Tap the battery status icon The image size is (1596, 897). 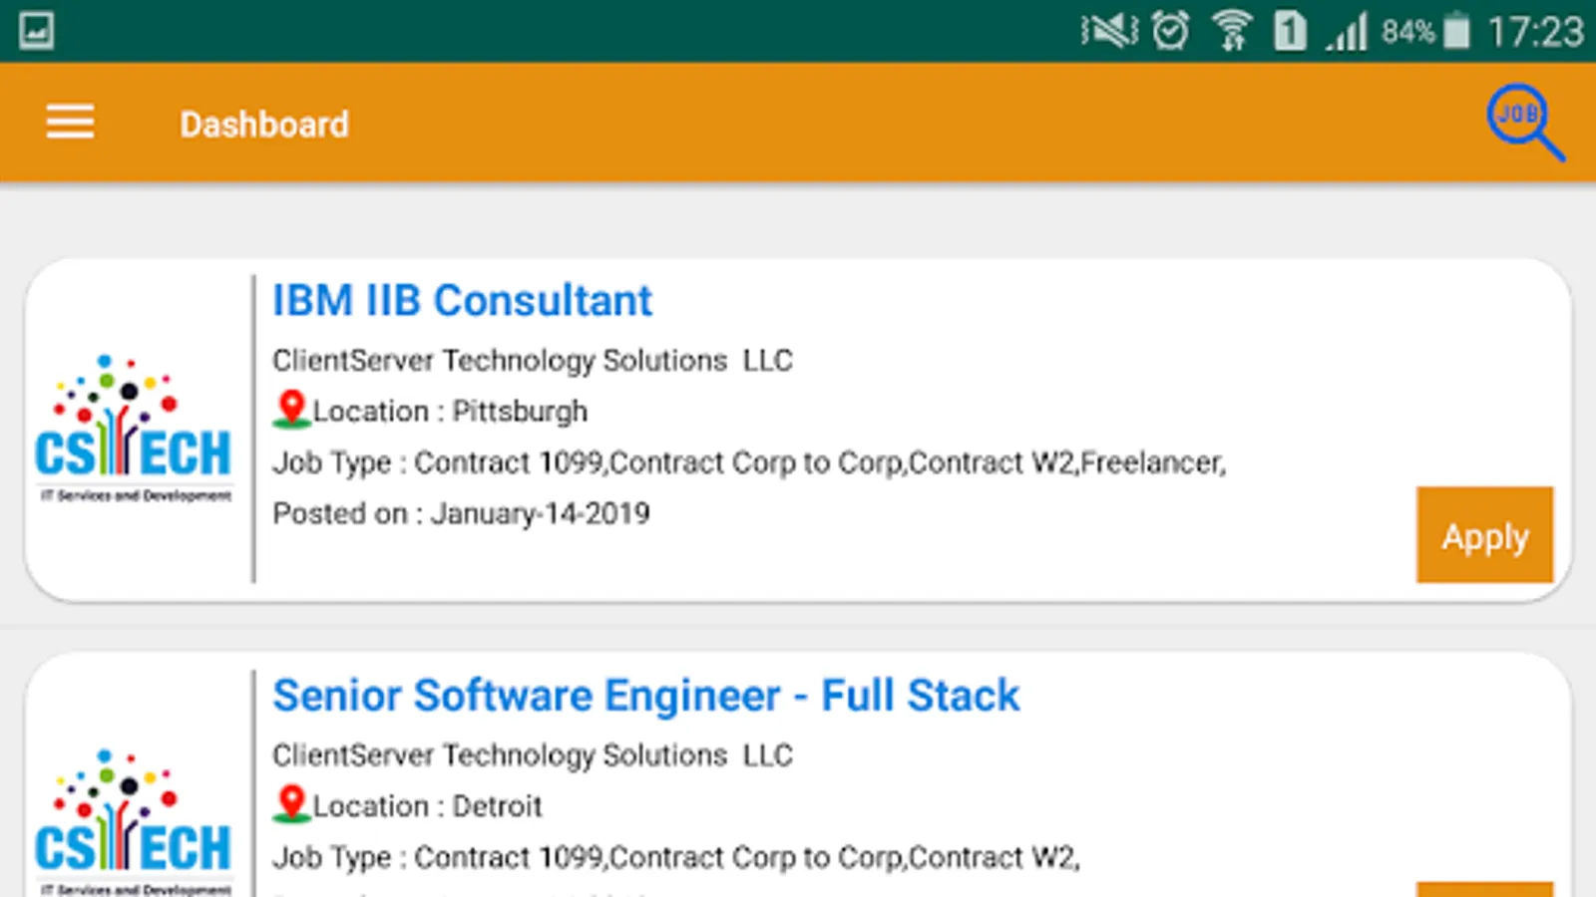click(1456, 30)
